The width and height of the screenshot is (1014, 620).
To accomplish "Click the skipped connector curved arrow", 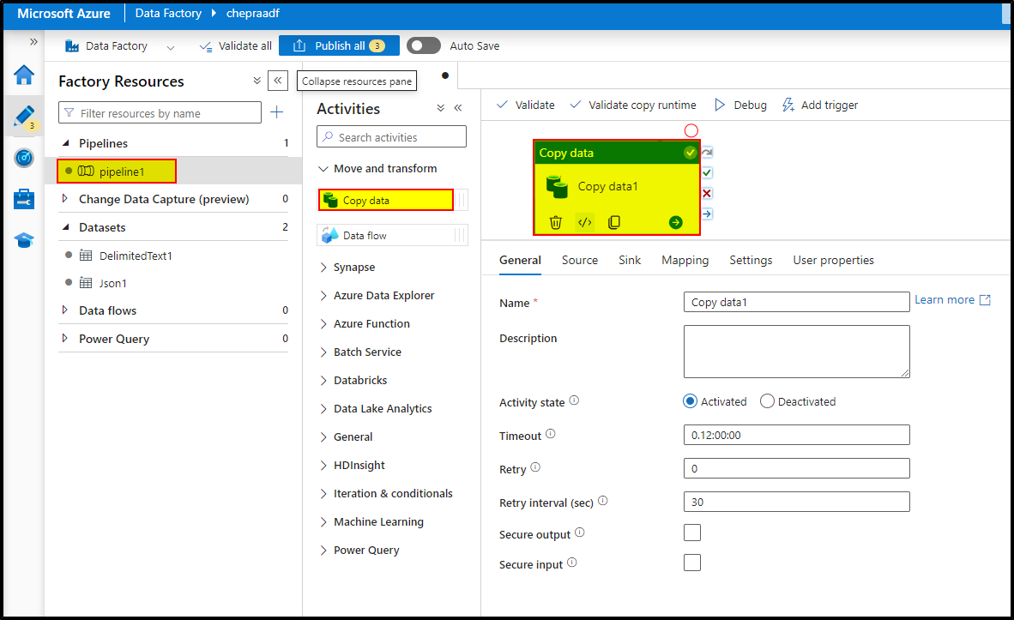I will click(x=707, y=153).
